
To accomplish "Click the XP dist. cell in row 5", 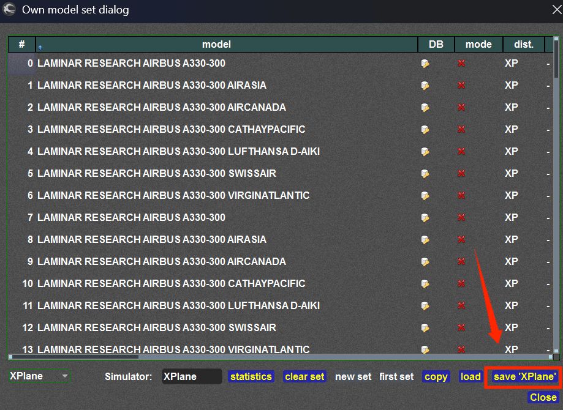I will [512, 174].
